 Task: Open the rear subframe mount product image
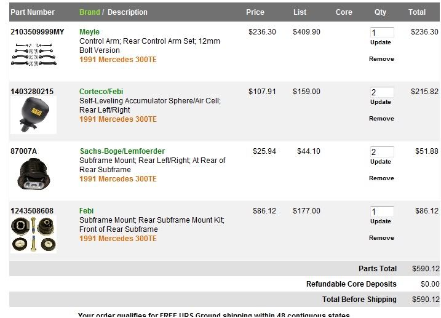[33, 175]
